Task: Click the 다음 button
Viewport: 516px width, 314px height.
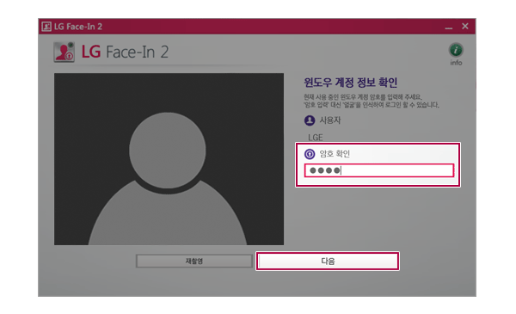Action: 328,262
